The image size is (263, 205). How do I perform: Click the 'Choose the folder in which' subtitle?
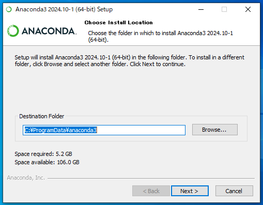tap(160, 36)
